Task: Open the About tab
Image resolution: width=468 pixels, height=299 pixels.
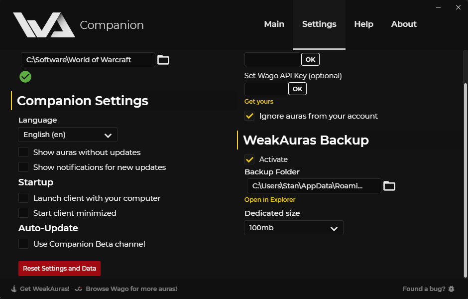Action: tap(404, 24)
